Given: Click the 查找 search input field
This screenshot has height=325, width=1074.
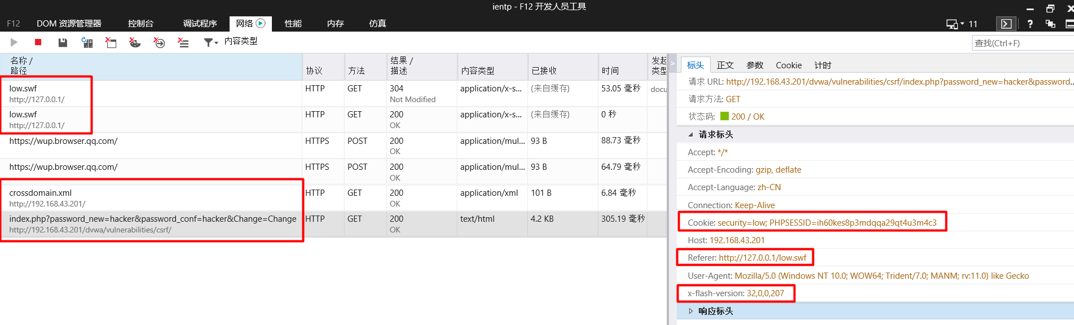Looking at the screenshot, I should [x=1021, y=43].
